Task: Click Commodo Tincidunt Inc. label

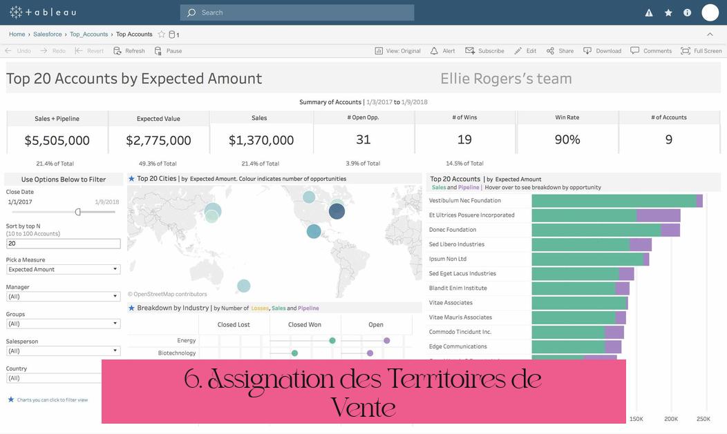Action: click(460, 332)
